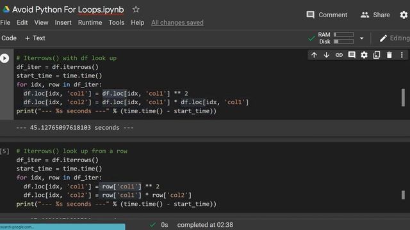Click the second cell's scrollbar handle

pyautogui.click(x=403, y=195)
